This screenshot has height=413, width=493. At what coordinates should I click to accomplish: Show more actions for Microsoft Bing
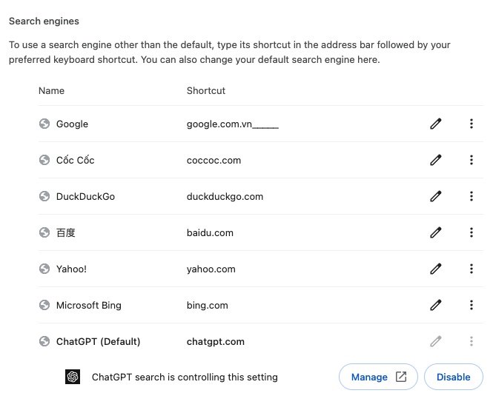pos(472,306)
